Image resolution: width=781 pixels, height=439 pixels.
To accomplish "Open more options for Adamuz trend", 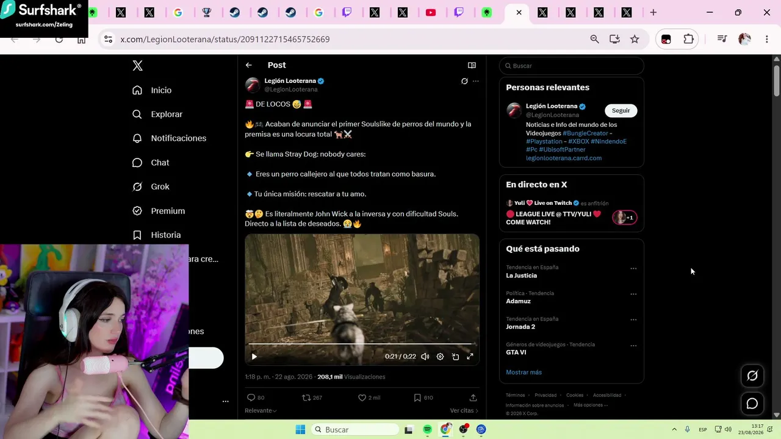I will [x=633, y=294].
